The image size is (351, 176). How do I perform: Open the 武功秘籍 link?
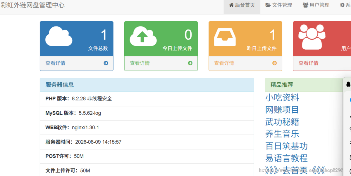click(282, 122)
